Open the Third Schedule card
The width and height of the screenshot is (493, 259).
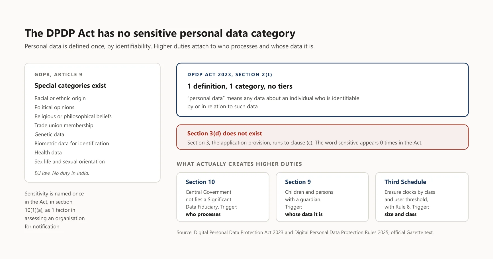click(422, 197)
